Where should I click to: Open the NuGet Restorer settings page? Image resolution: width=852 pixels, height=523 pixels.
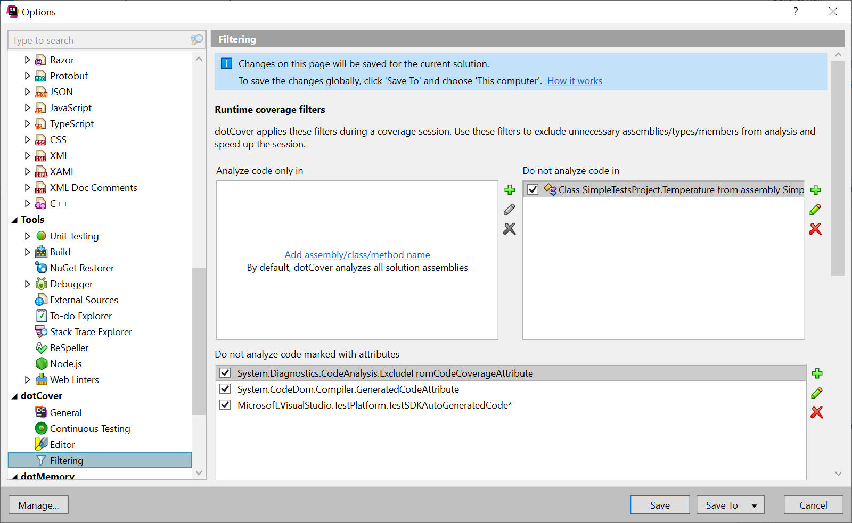tap(81, 268)
